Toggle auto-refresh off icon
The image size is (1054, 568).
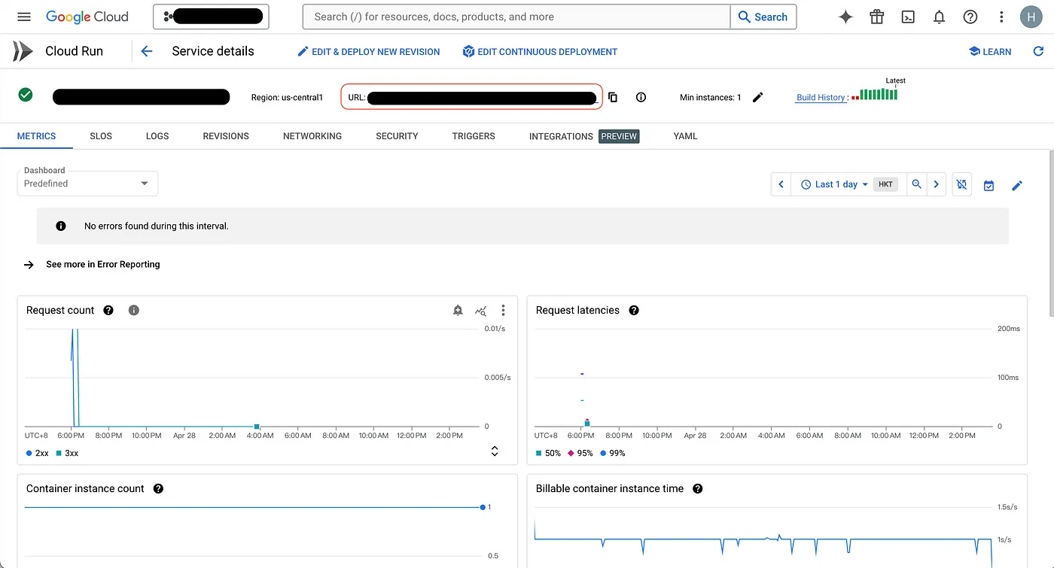[x=961, y=184]
